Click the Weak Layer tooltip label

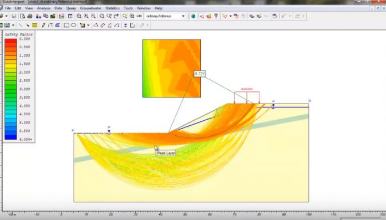[166, 153]
